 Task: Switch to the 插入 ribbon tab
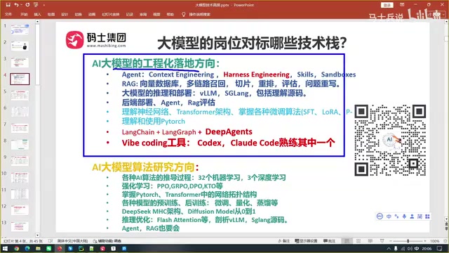37,14
